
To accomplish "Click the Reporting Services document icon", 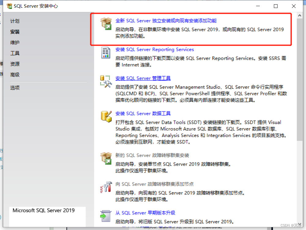I will pos(106,53).
